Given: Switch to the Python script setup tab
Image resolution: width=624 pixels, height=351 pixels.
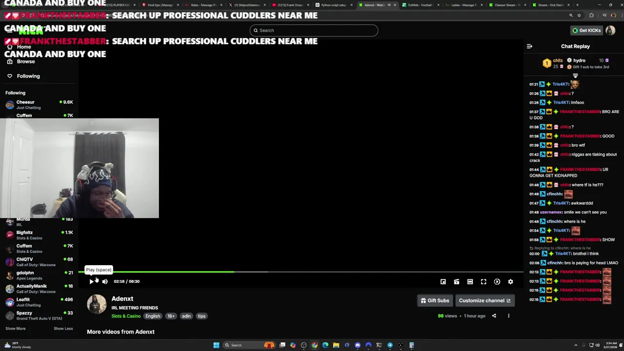Looking at the screenshot, I should click(333, 5).
